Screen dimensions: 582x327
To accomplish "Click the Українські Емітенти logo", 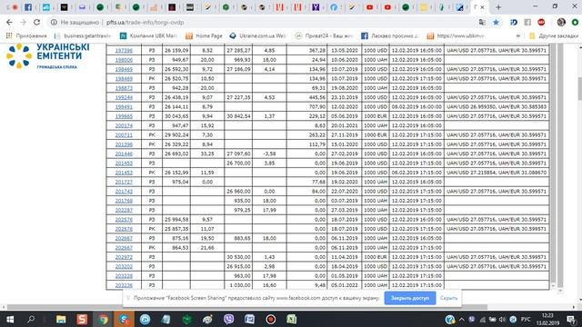I will pyautogui.click(x=47, y=56).
